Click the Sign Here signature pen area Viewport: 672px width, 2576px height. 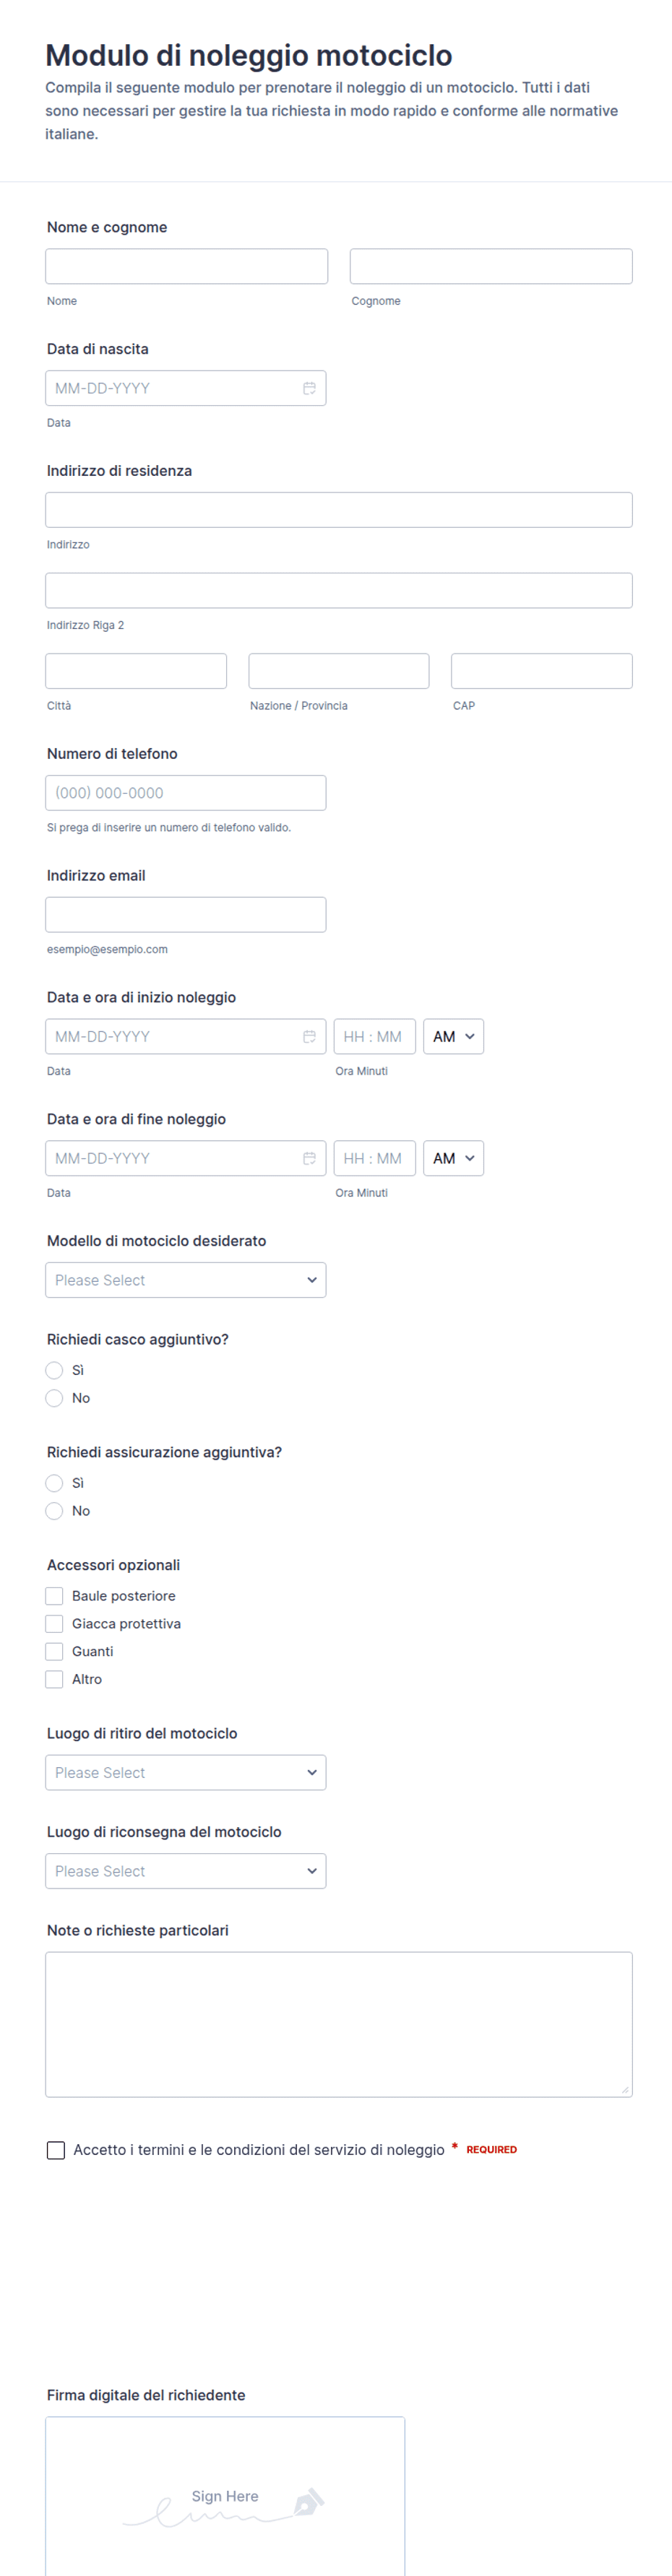tap(225, 2499)
